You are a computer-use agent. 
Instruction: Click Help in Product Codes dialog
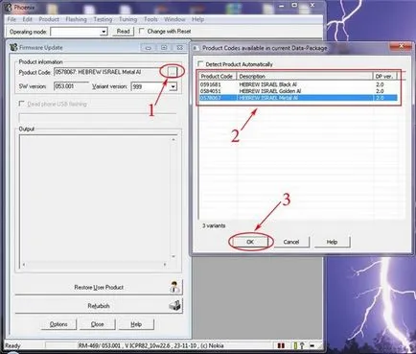[332, 242]
